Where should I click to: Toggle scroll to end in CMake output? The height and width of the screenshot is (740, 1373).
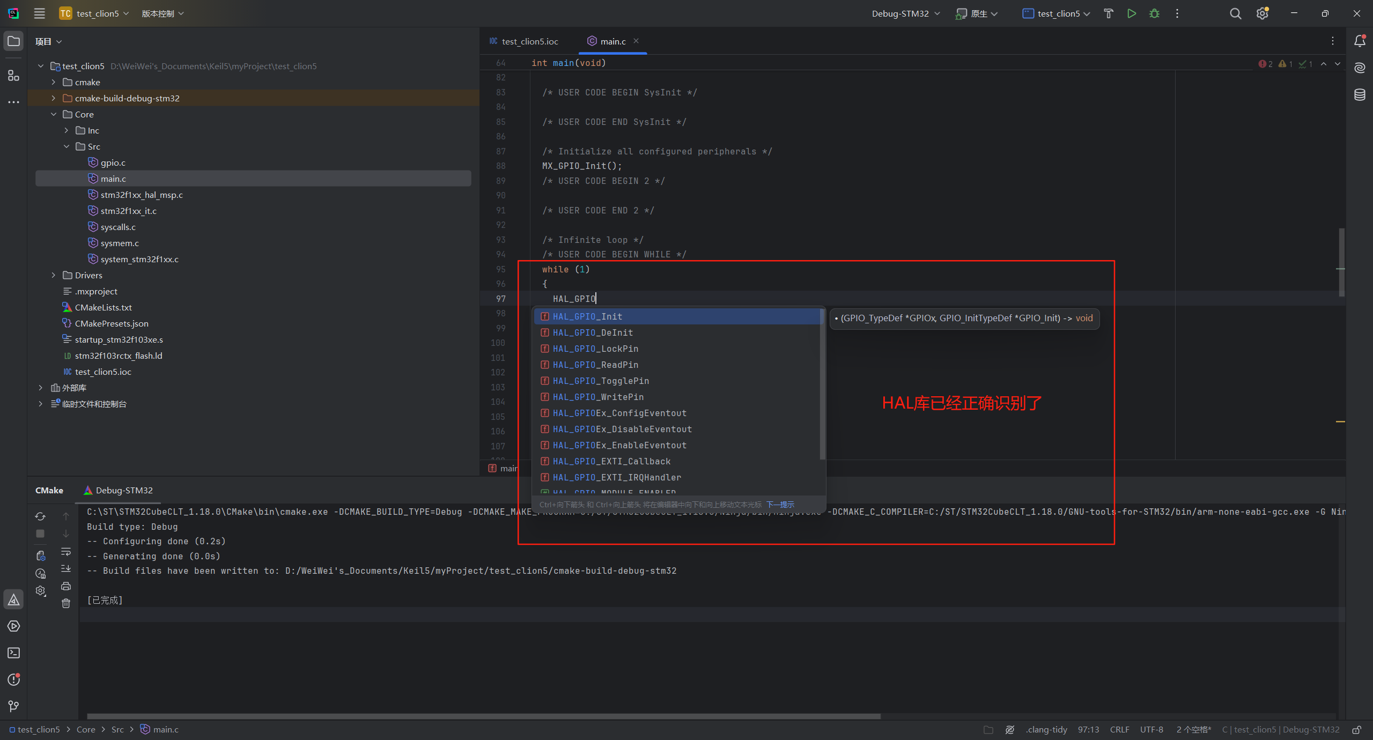tap(66, 568)
